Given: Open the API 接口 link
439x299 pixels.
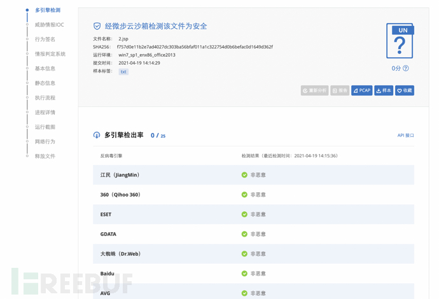Looking at the screenshot, I should [406, 136].
